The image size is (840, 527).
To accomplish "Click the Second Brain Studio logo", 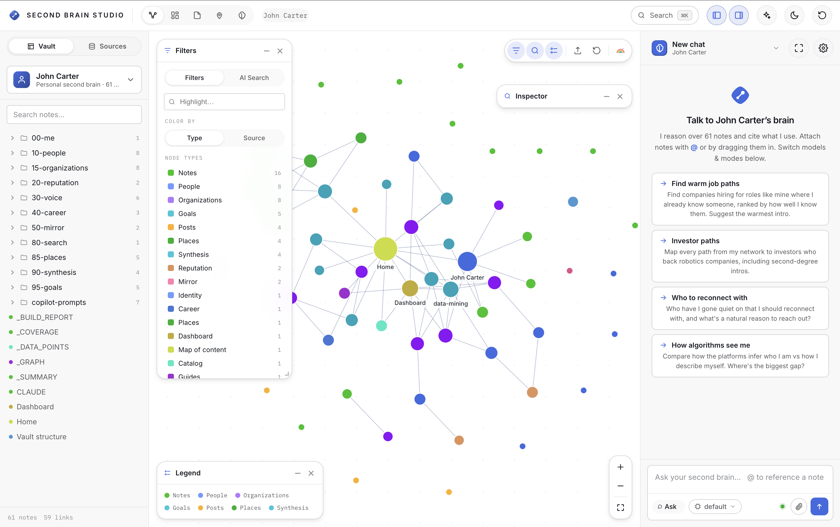I will point(14,15).
